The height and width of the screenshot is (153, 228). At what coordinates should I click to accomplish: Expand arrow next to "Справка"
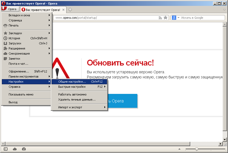(x=49, y=87)
